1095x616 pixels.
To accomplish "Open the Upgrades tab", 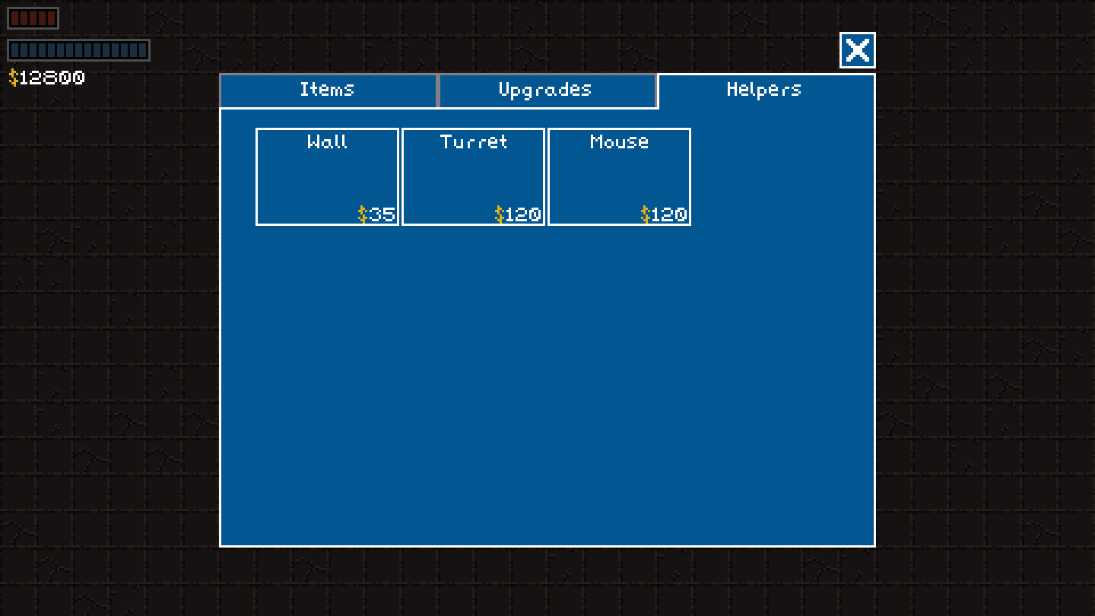I will click(x=547, y=90).
